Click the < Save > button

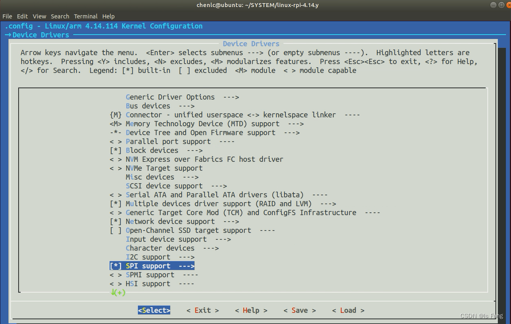300,310
